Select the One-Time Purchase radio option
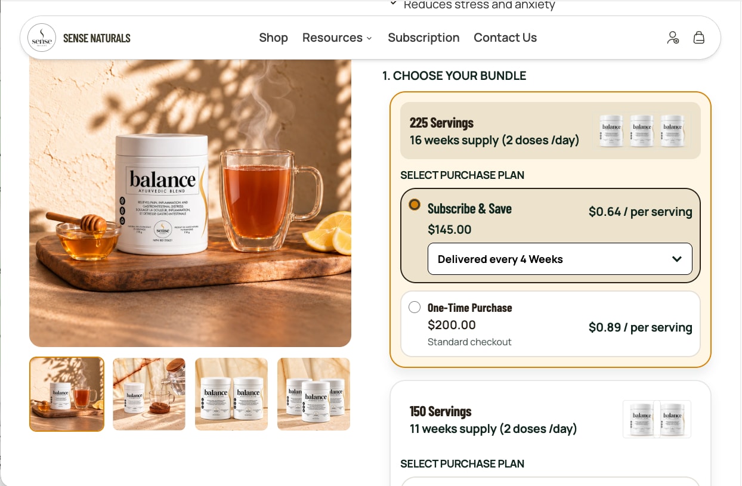Image resolution: width=742 pixels, height=486 pixels. [415, 307]
